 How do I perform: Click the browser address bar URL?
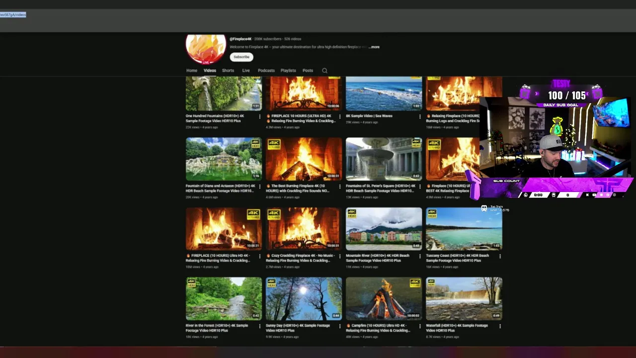coord(13,15)
